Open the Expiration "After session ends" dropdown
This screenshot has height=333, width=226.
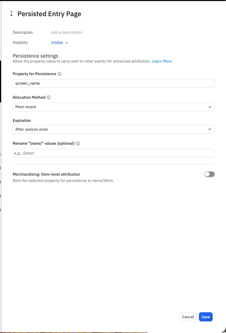113,129
